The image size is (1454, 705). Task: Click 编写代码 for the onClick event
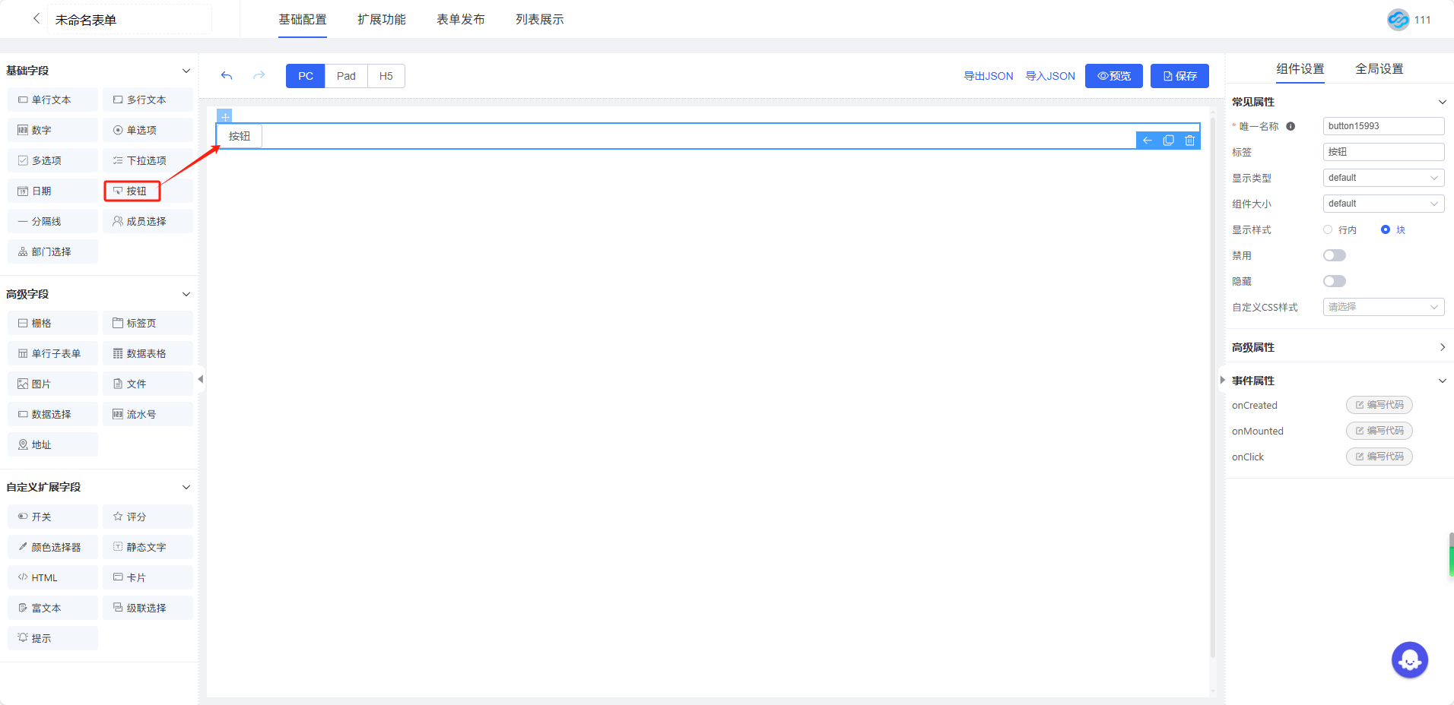(x=1379, y=457)
